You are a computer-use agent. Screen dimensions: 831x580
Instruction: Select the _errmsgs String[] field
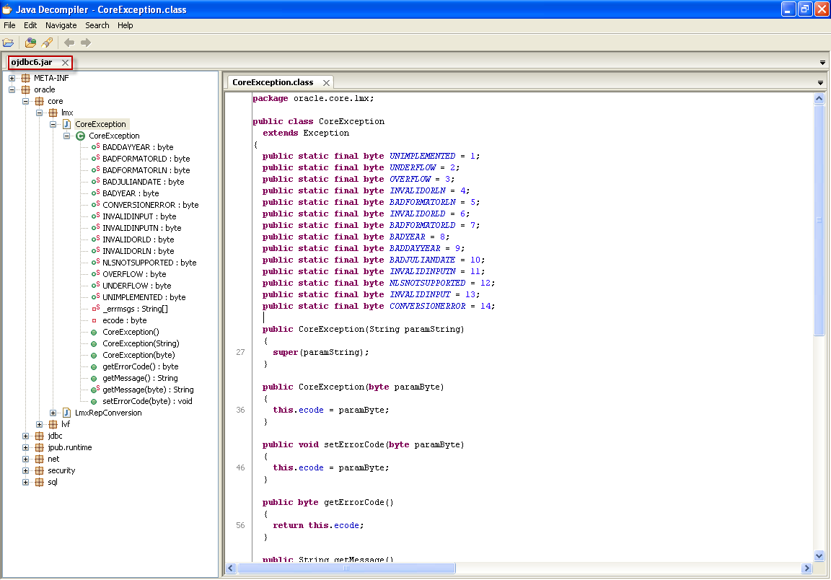(x=134, y=309)
